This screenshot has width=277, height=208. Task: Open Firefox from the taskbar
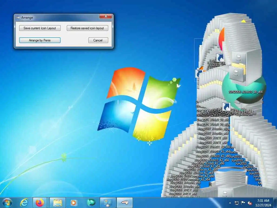(x=40, y=203)
